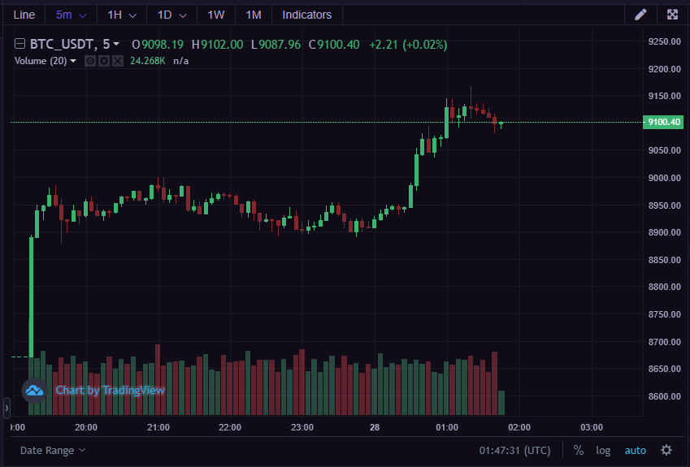Click the C9100.40 close value
The width and height of the screenshot is (690, 467).
(334, 45)
